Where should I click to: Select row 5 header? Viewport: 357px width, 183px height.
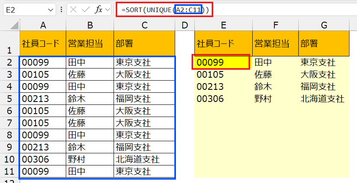(9, 99)
